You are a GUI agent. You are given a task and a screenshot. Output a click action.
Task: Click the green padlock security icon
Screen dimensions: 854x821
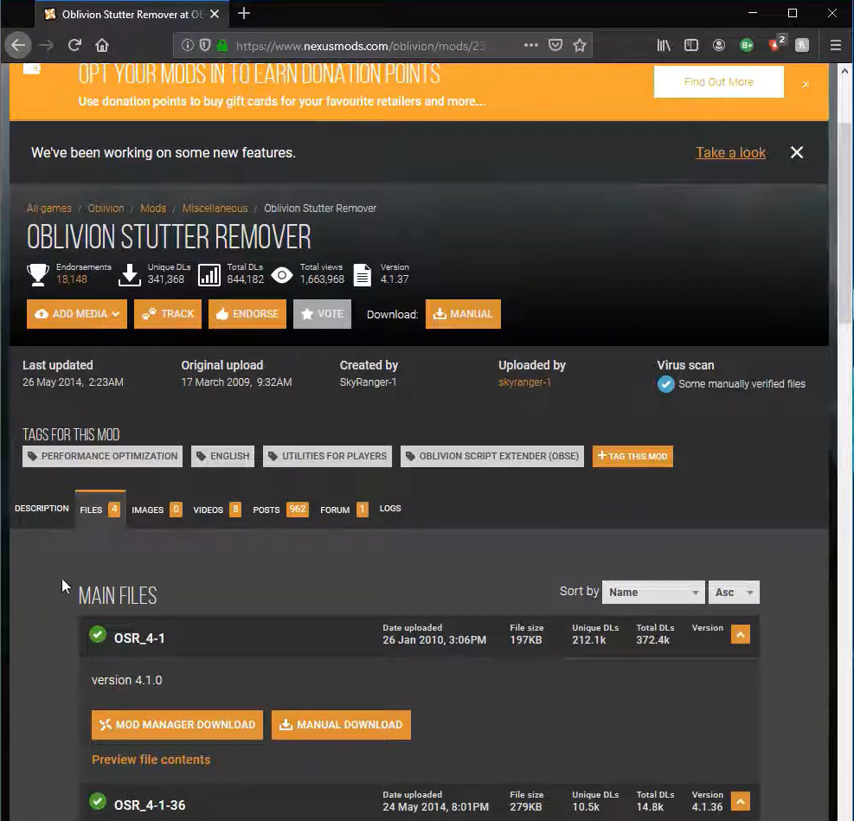click(x=222, y=45)
